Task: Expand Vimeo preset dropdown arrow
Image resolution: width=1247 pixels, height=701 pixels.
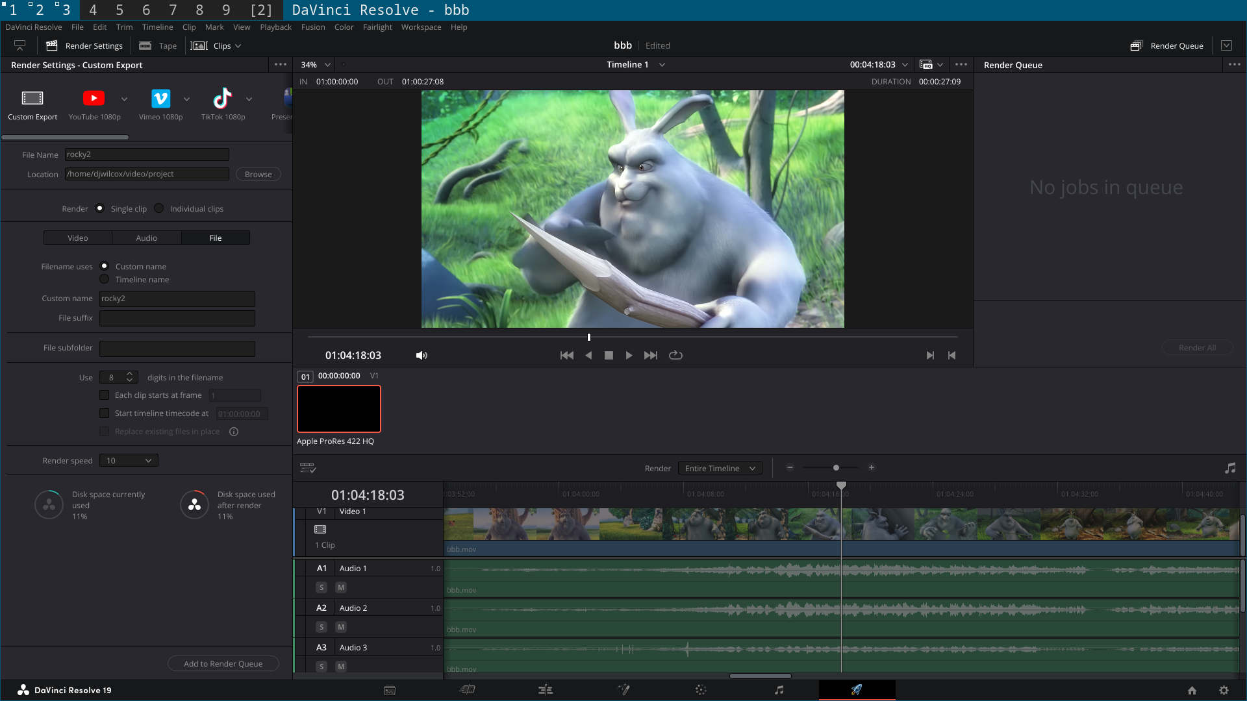Action: click(186, 99)
